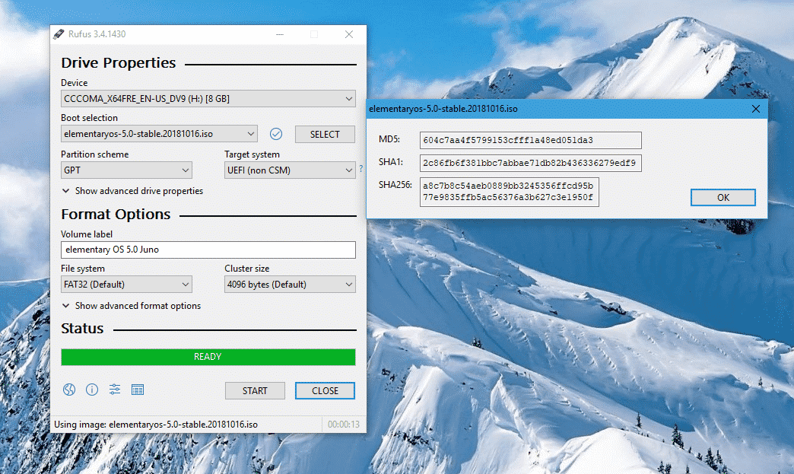Open the Rufus settings sliders icon

pos(115,390)
